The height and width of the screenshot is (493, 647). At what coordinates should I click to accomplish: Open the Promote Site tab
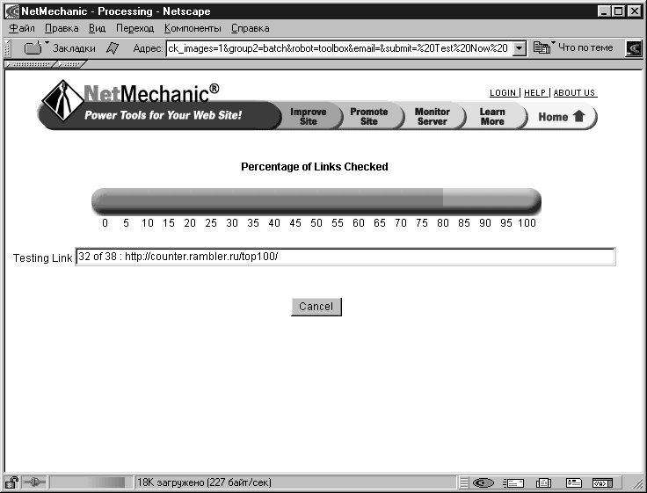click(369, 116)
